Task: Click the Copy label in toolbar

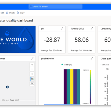Action: (22, 13)
